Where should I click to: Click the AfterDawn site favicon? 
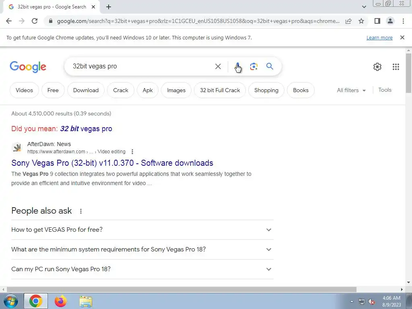[x=17, y=147]
